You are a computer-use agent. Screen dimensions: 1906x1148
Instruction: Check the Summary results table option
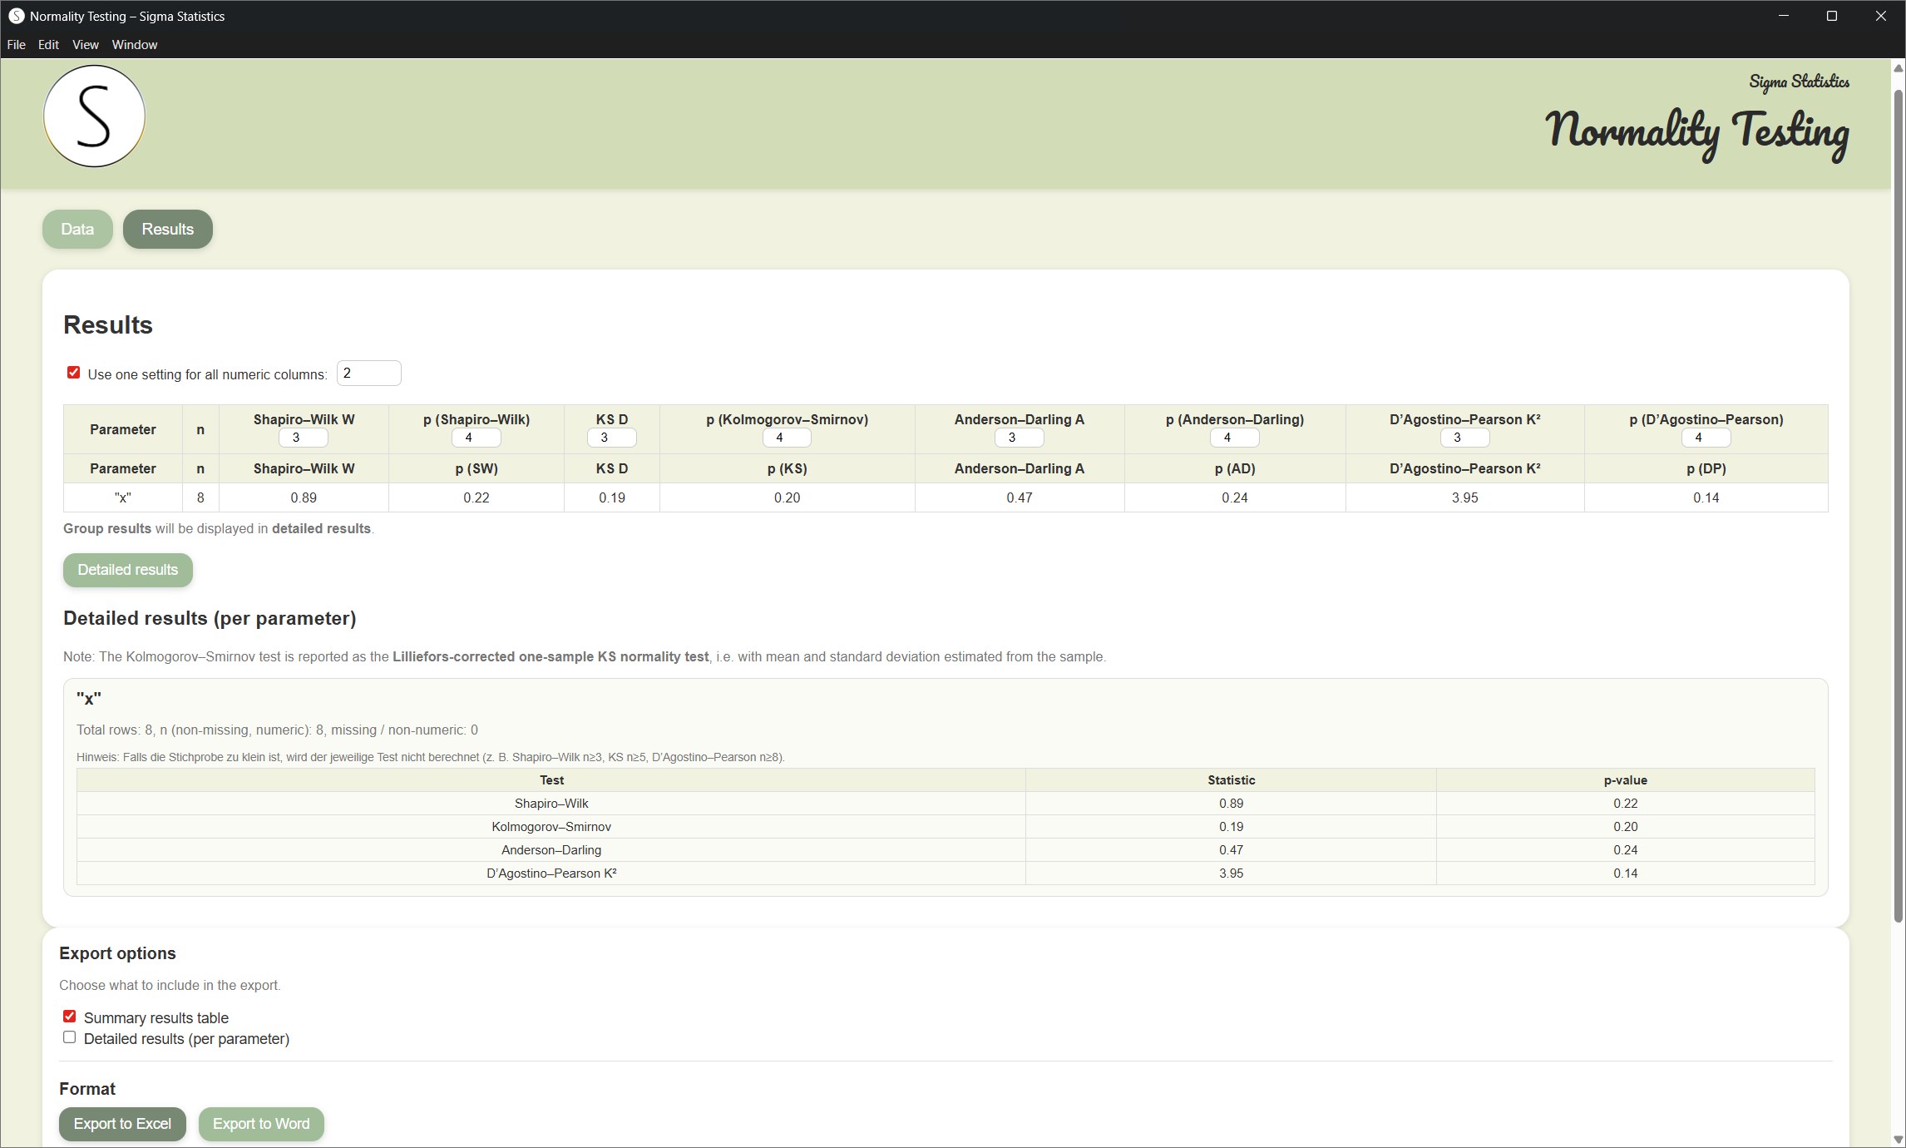pyautogui.click(x=70, y=1017)
